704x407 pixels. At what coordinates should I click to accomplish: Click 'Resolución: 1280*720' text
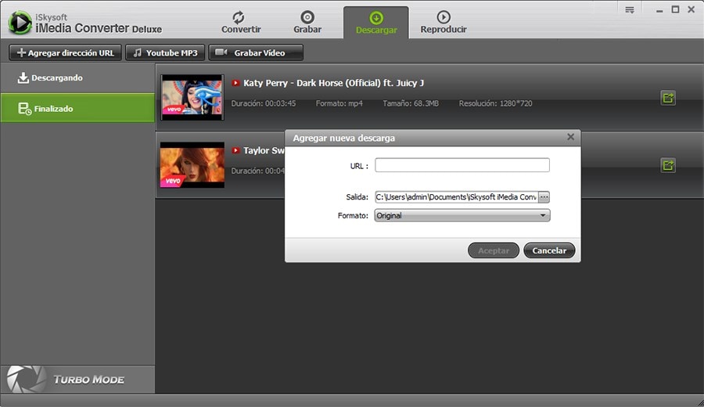pos(495,103)
